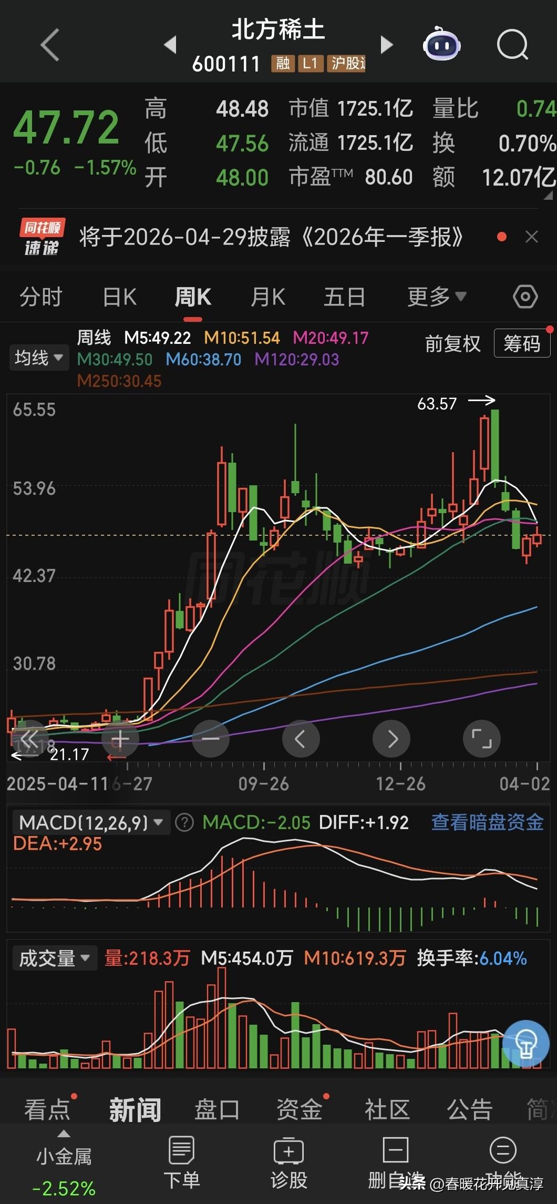Tap the 21.17 low price marker
Screen dimensions: 557x1204
69,754
